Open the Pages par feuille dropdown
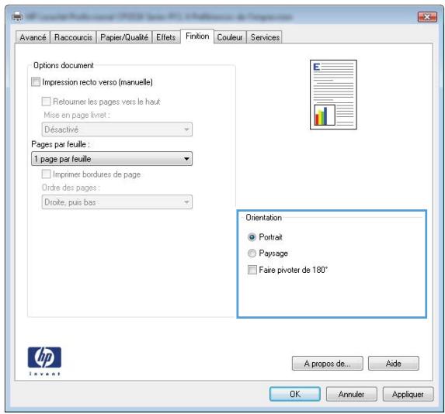 112,159
